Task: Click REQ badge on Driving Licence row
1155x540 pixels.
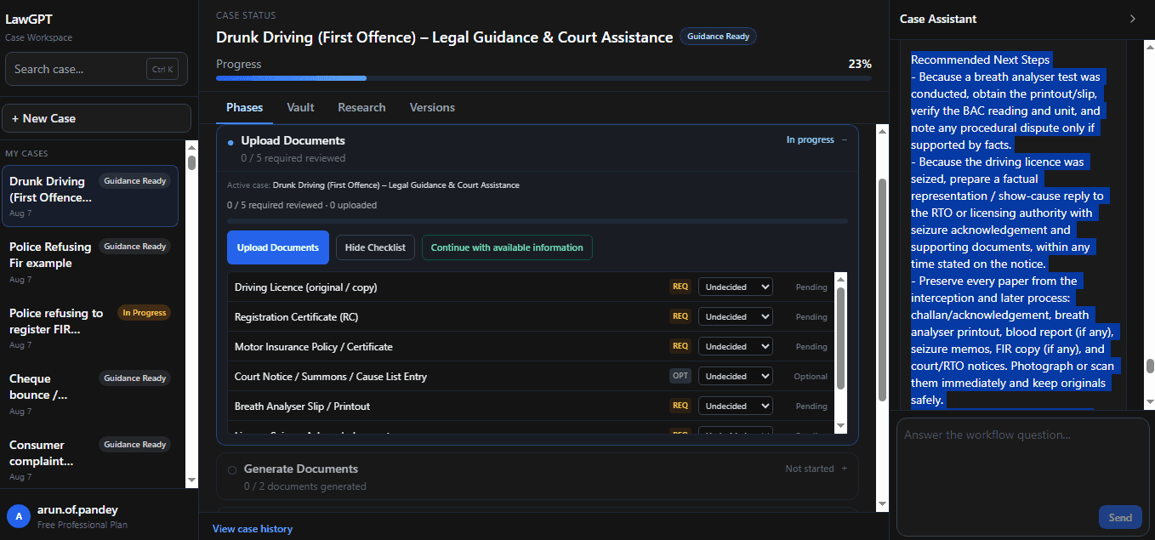Action: 680,287
